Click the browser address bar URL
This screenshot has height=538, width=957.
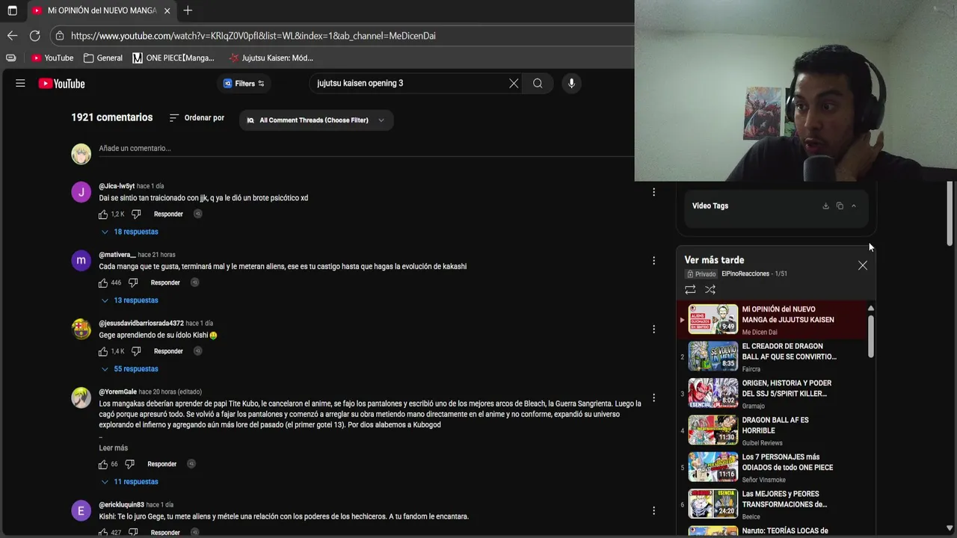253,36
